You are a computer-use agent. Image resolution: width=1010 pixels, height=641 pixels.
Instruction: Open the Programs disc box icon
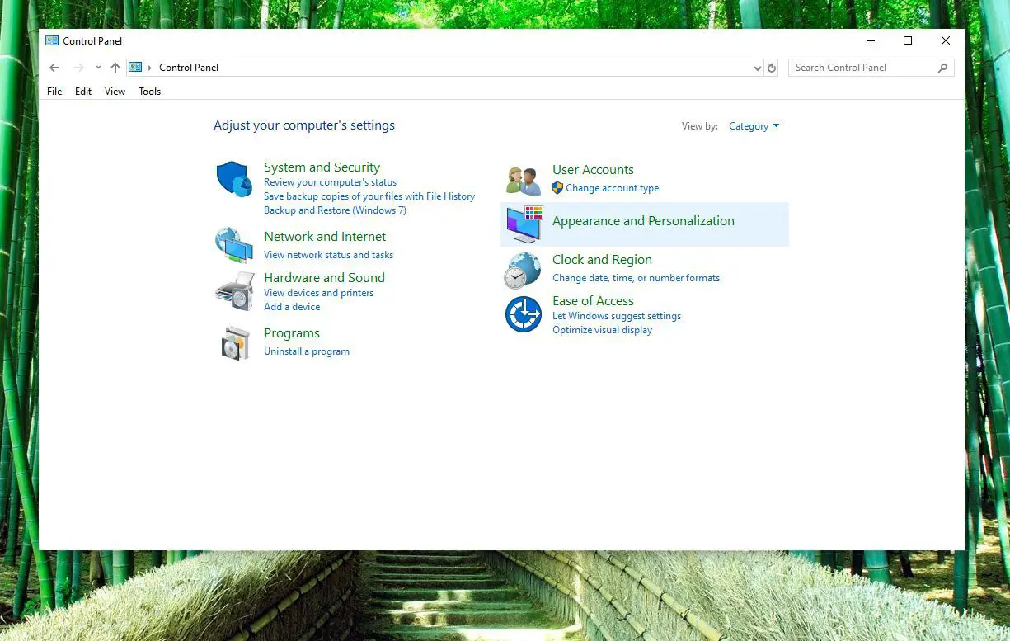[x=235, y=342]
